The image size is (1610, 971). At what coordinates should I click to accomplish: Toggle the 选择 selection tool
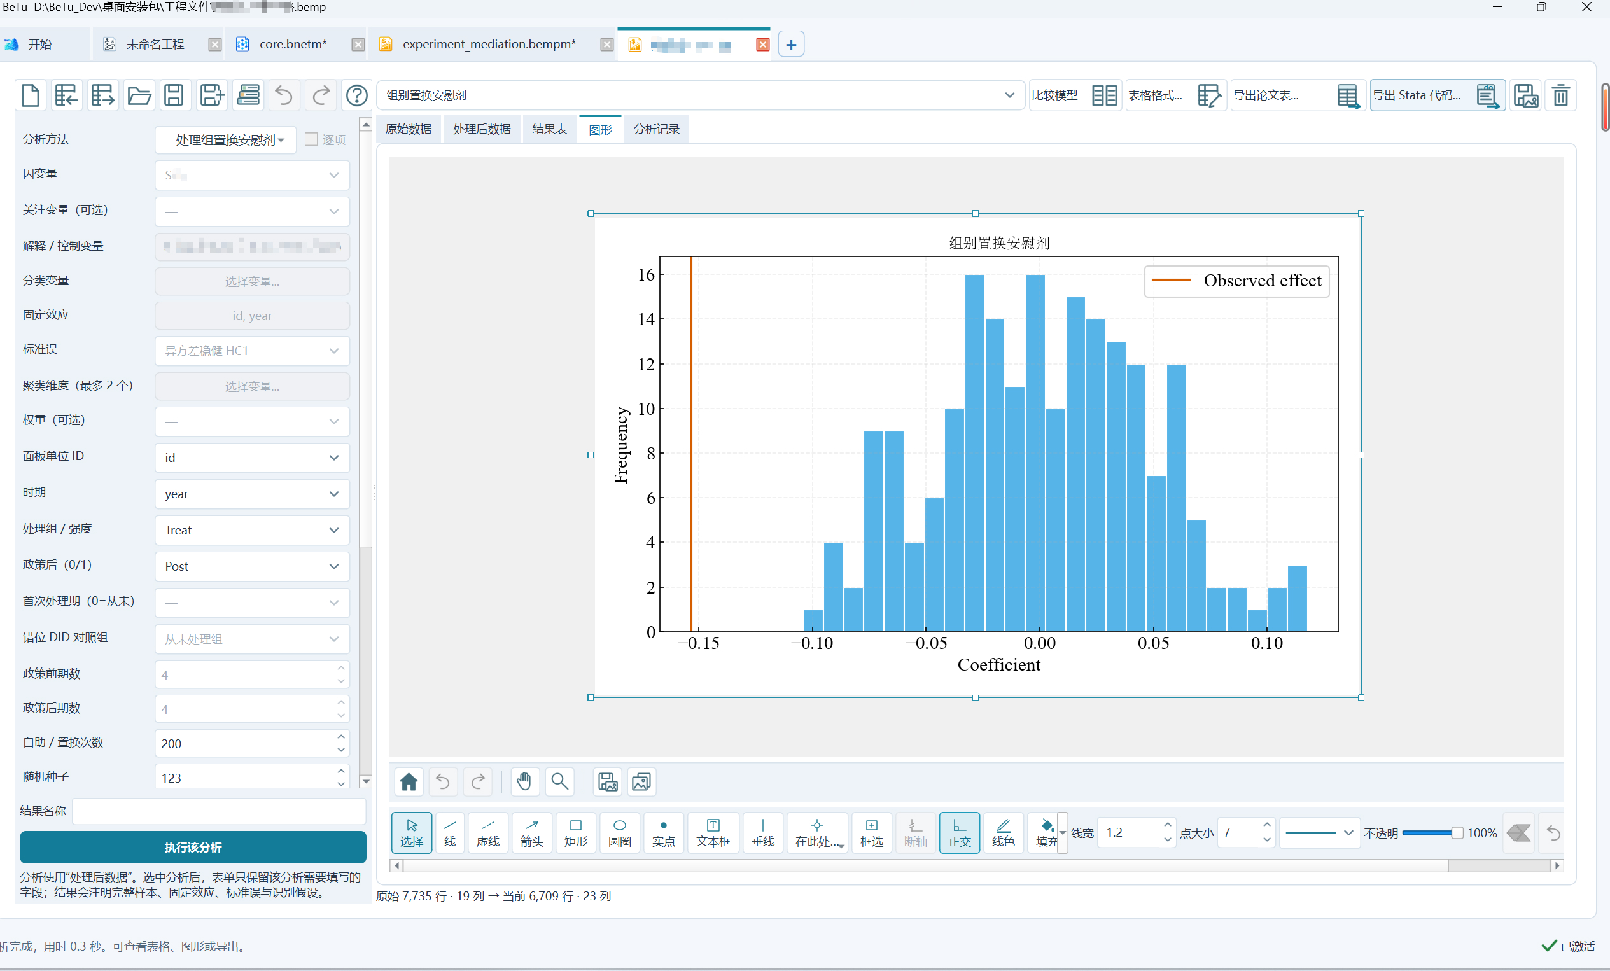click(412, 832)
